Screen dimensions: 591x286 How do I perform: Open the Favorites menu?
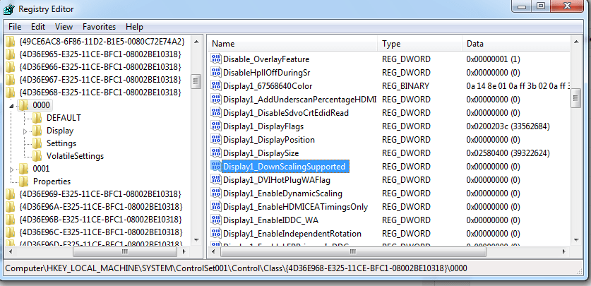click(x=99, y=27)
